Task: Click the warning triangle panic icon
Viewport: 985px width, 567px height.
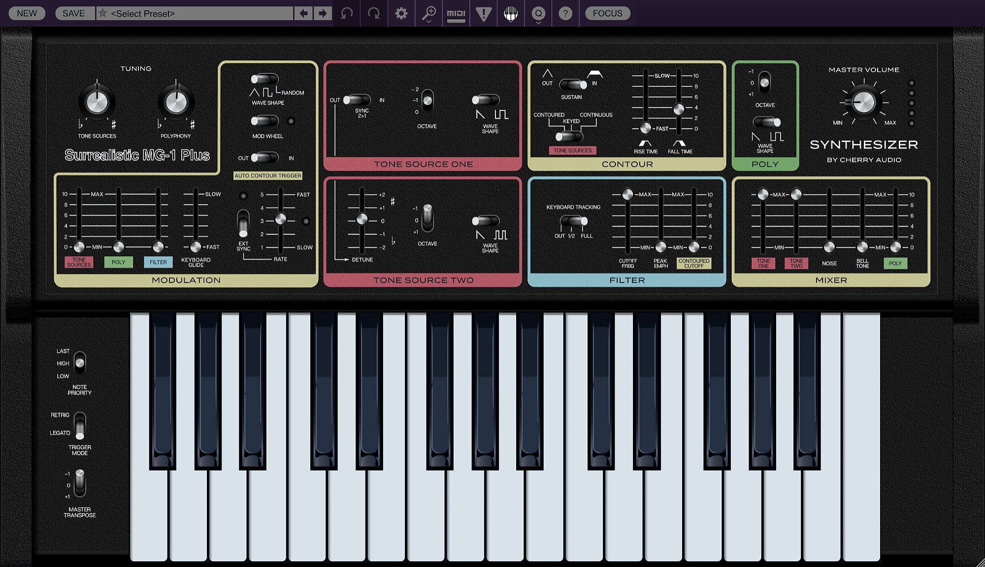Action: [484, 13]
